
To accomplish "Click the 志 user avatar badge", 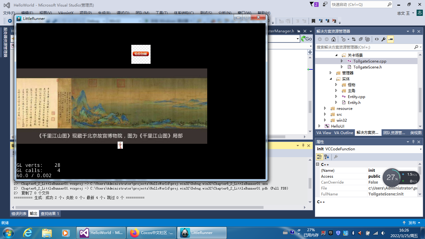I will click(x=420, y=13).
